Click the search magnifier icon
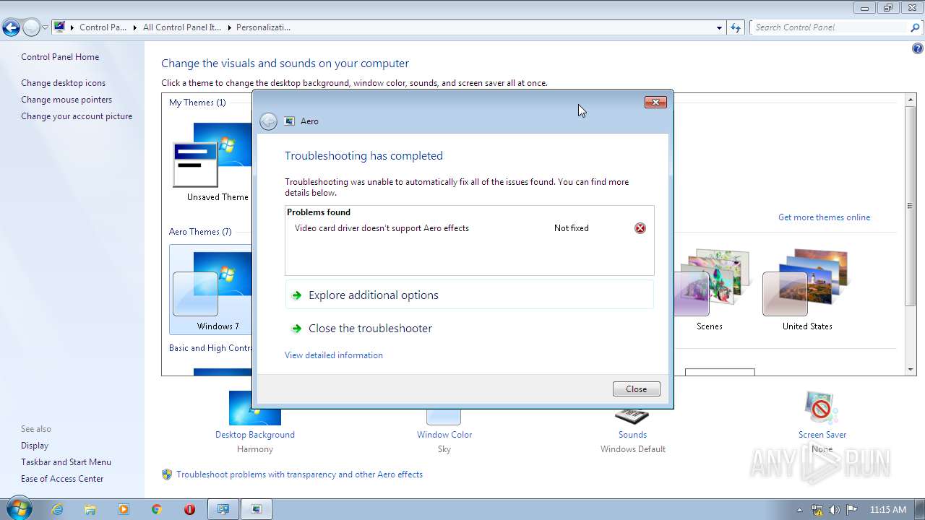 (916, 27)
